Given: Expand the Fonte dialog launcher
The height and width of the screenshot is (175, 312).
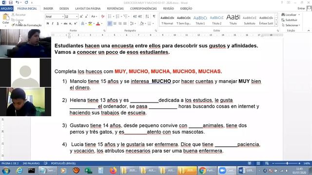Looking at the screenshot, I should [x=104, y=31].
